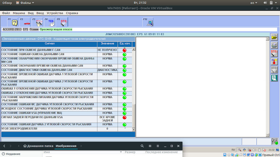Click the RU language indicator in taskbar
This screenshot has width=280, height=157.
[x=233, y=150]
